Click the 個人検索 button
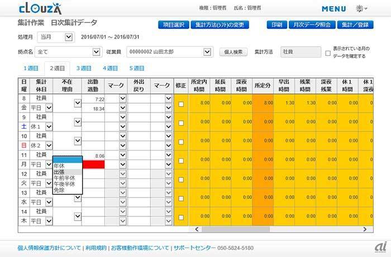Viewport: 391px width, 257px height. point(233,52)
